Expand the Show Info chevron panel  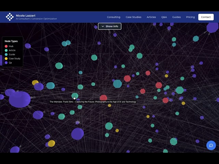click(x=109, y=26)
